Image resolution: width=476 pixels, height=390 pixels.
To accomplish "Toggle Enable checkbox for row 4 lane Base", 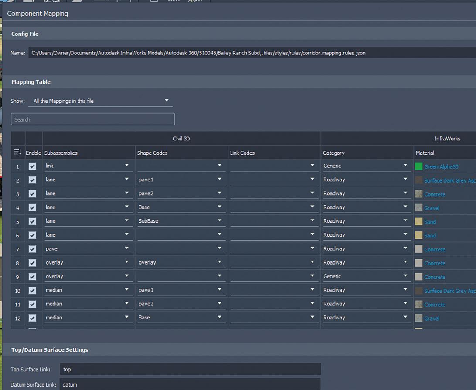I will click(32, 207).
